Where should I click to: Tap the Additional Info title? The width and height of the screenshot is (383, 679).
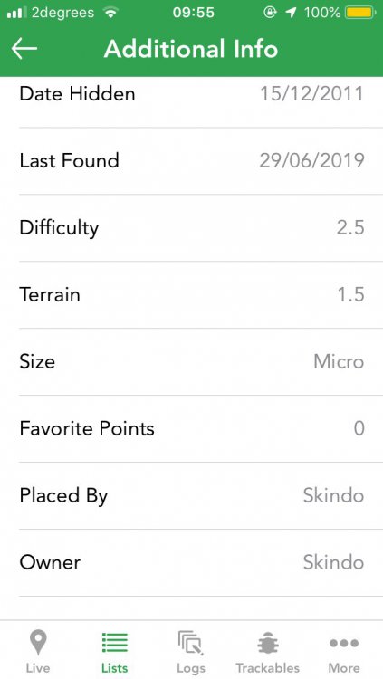pos(191,49)
